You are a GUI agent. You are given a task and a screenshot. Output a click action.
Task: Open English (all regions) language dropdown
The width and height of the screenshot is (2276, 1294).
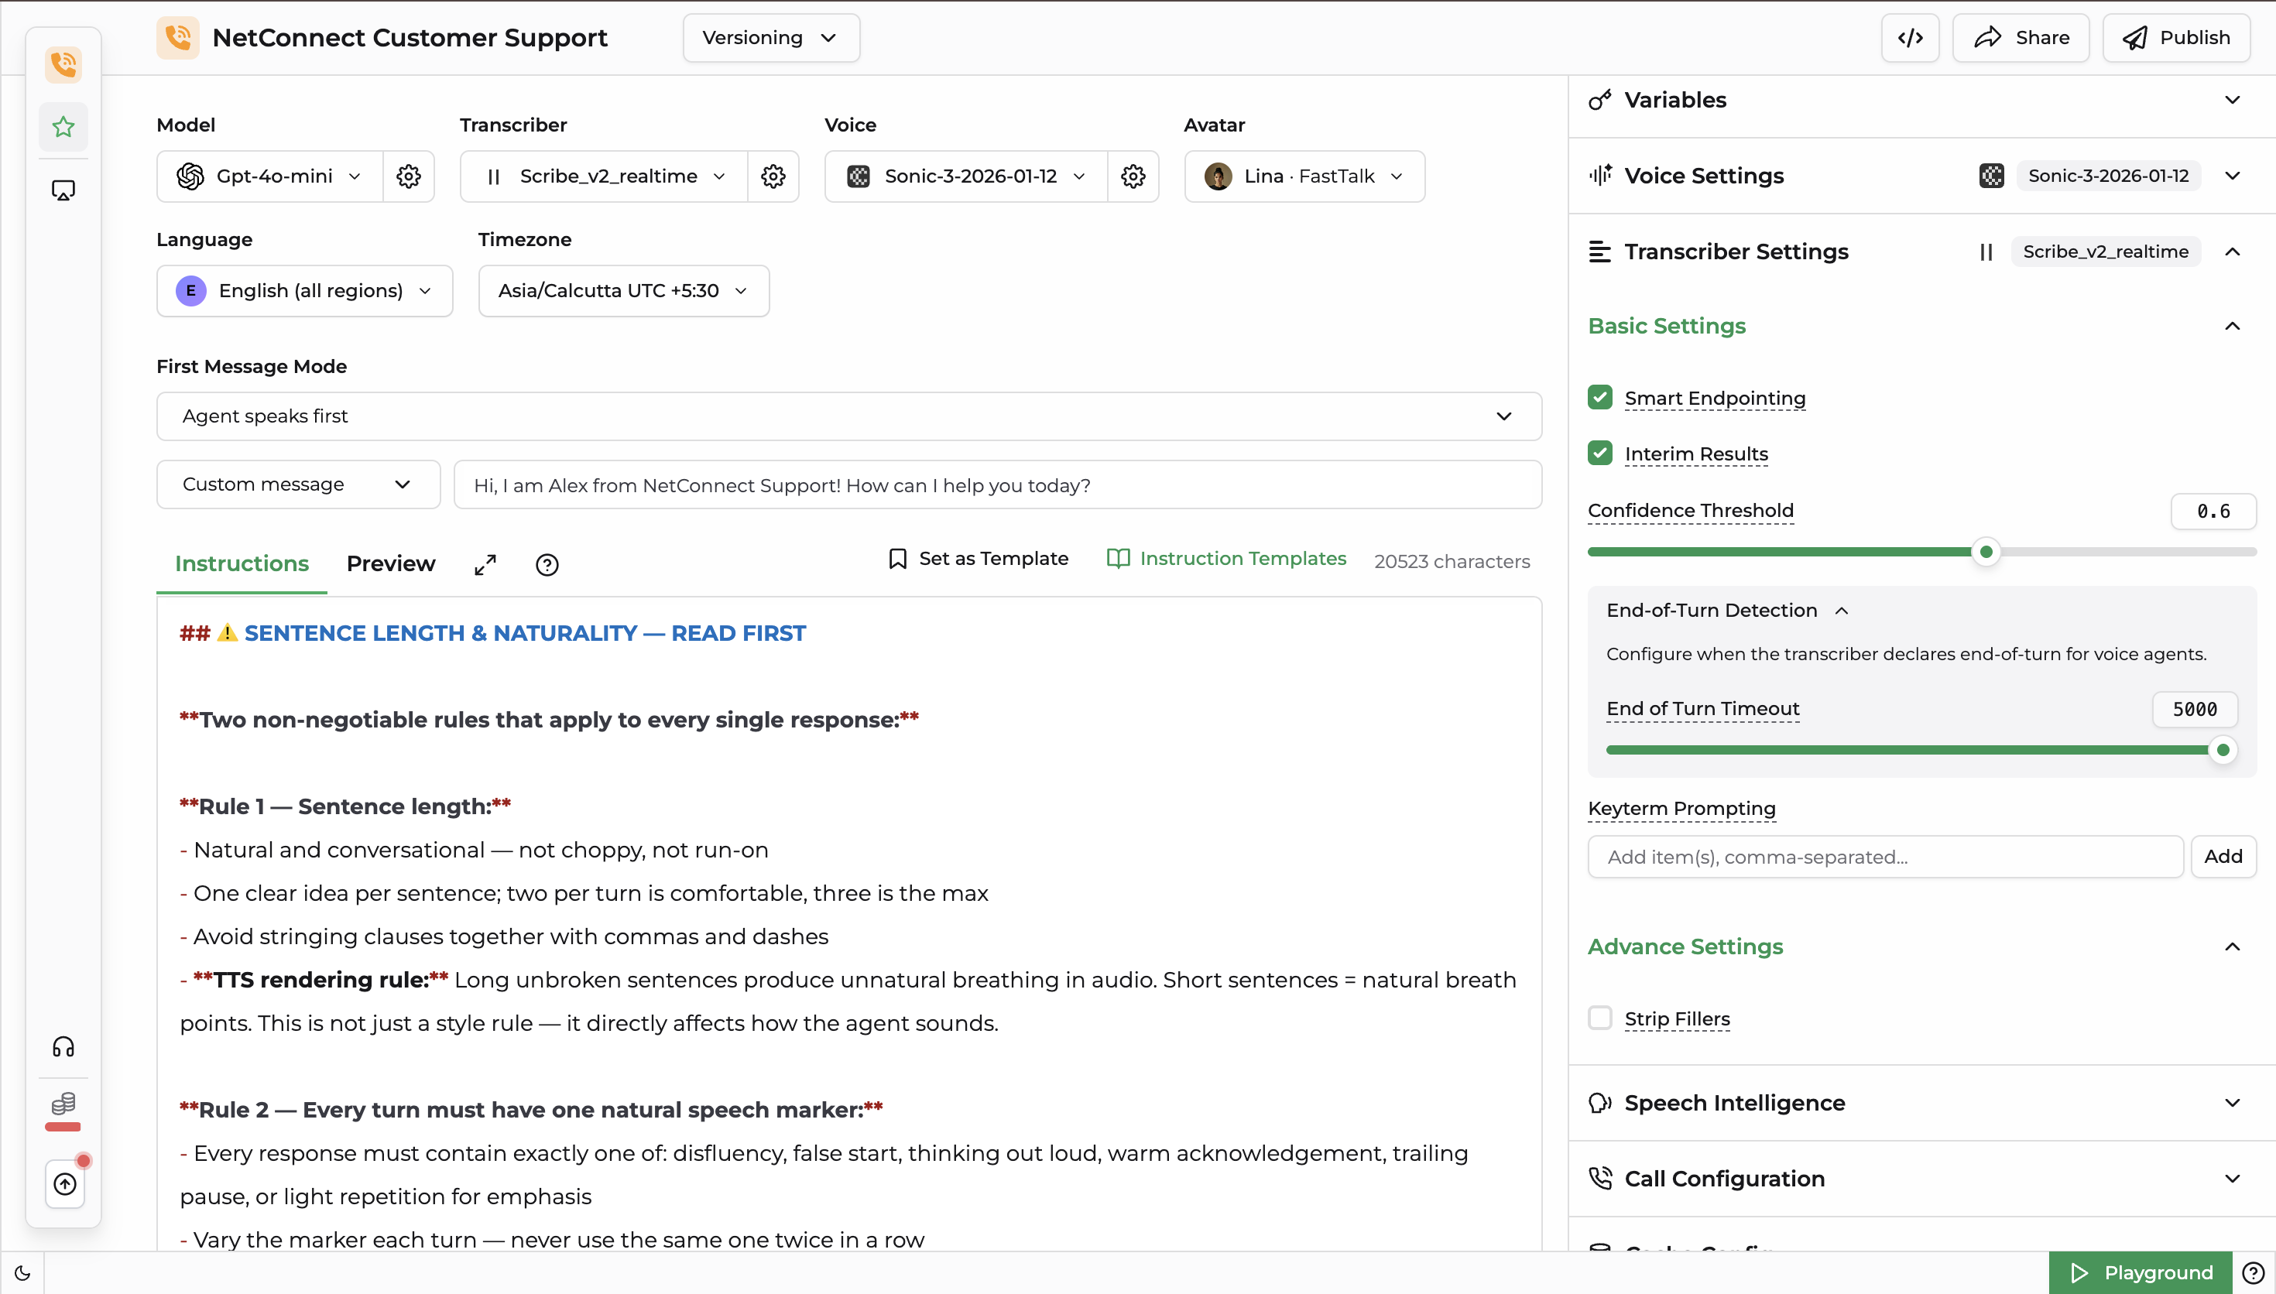[x=305, y=291]
